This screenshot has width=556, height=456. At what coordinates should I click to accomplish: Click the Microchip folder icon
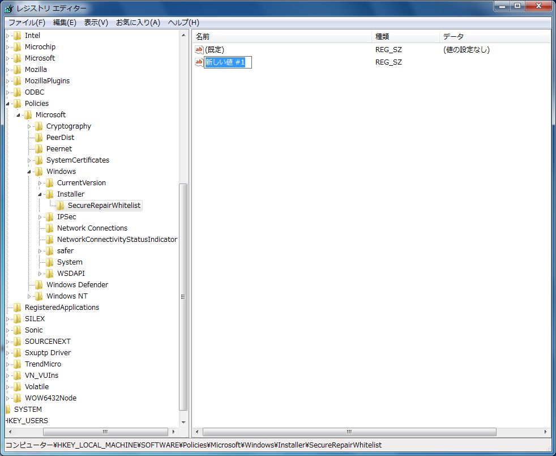pyautogui.click(x=18, y=47)
